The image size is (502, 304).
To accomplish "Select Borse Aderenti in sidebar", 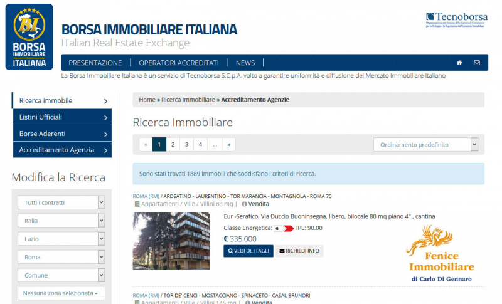I will pos(62,134).
